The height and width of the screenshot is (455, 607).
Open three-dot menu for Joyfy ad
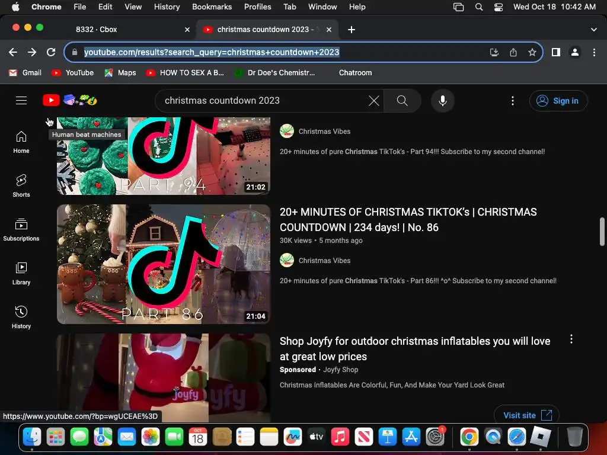pyautogui.click(x=571, y=339)
